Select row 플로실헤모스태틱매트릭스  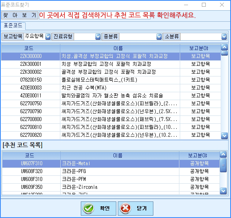point(111,80)
